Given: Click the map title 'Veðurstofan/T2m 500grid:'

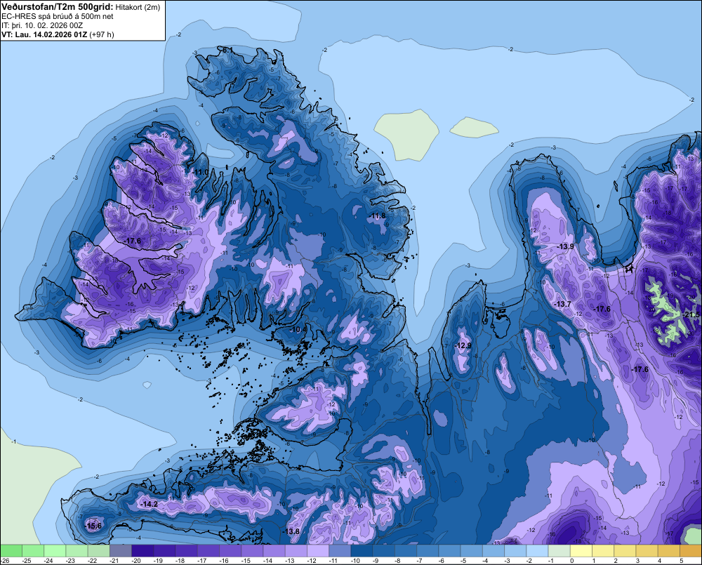Looking at the screenshot, I should (x=58, y=7).
